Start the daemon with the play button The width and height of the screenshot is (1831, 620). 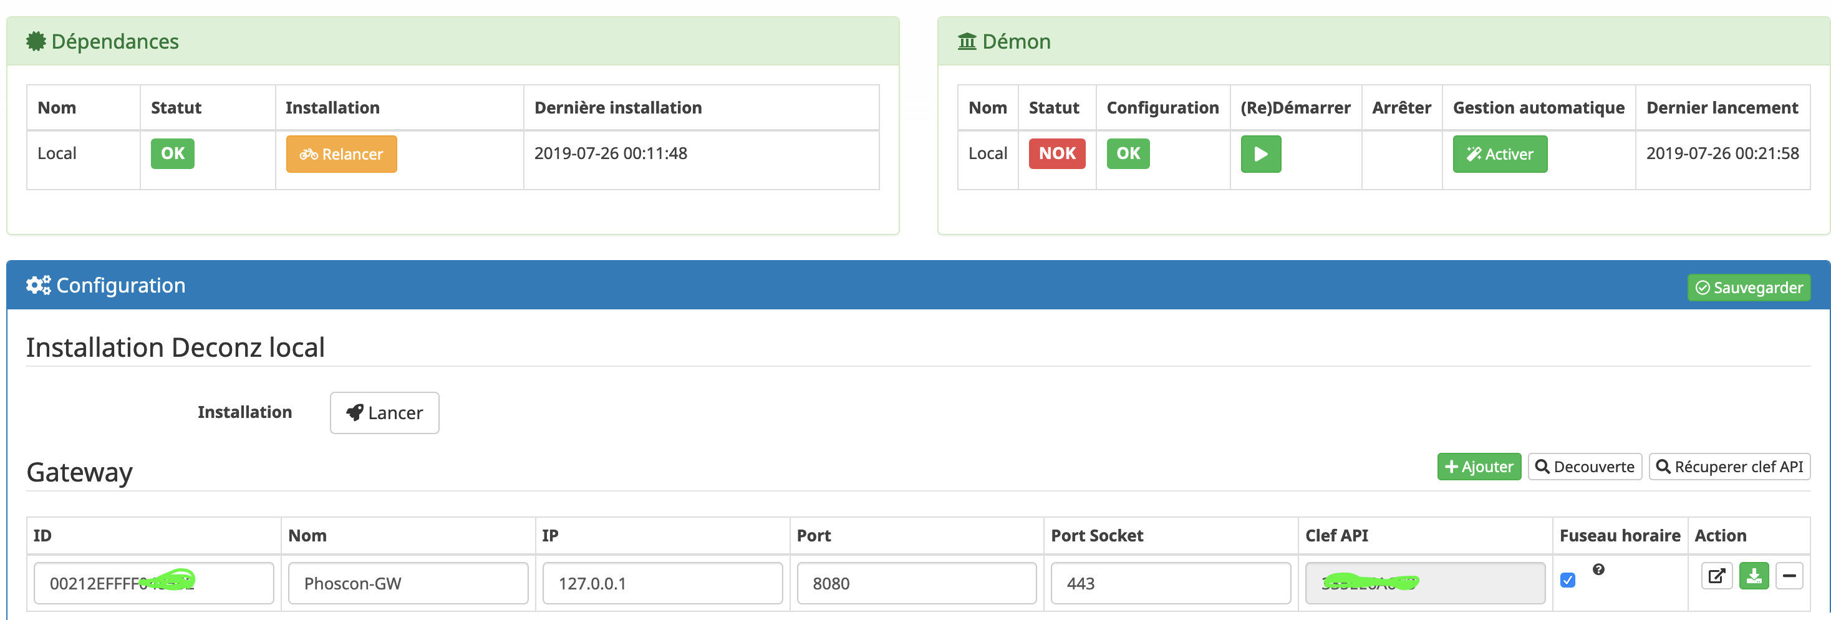click(x=1260, y=153)
